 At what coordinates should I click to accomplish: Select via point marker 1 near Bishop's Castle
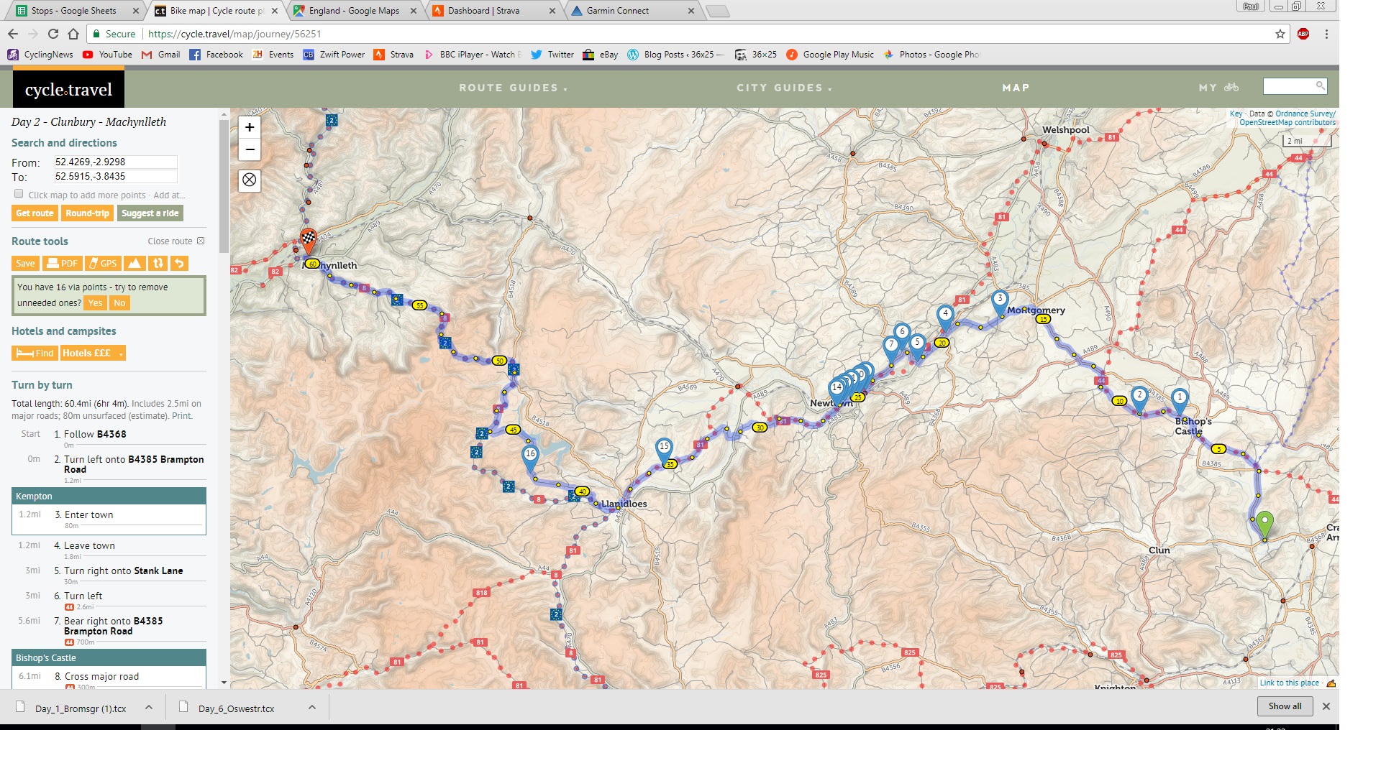pyautogui.click(x=1180, y=401)
